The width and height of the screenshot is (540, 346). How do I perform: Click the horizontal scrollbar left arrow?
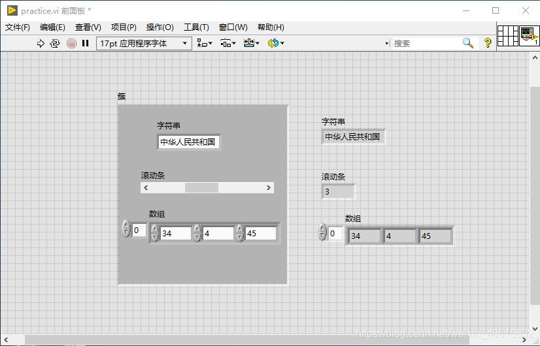coord(6,340)
